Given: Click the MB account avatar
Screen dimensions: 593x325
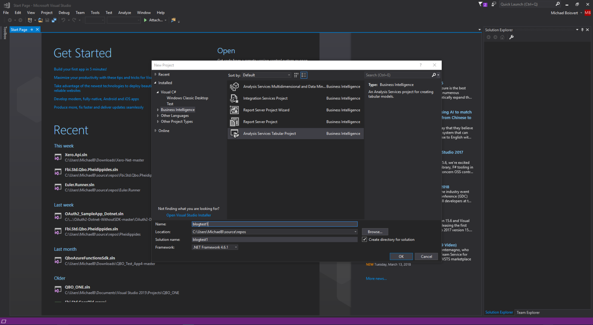Looking at the screenshot, I should [588, 13].
